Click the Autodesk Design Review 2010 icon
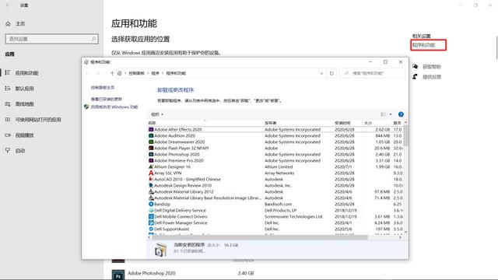Screen dimensions: 498x280 point(151,185)
